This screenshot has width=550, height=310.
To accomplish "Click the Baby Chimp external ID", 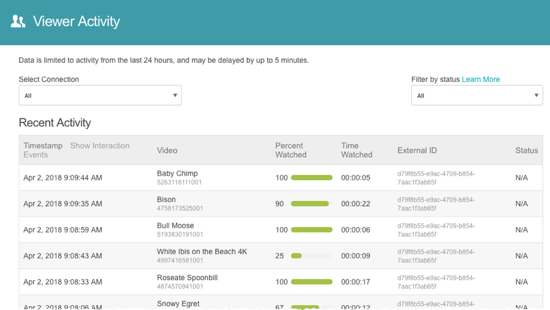I will click(x=436, y=178).
